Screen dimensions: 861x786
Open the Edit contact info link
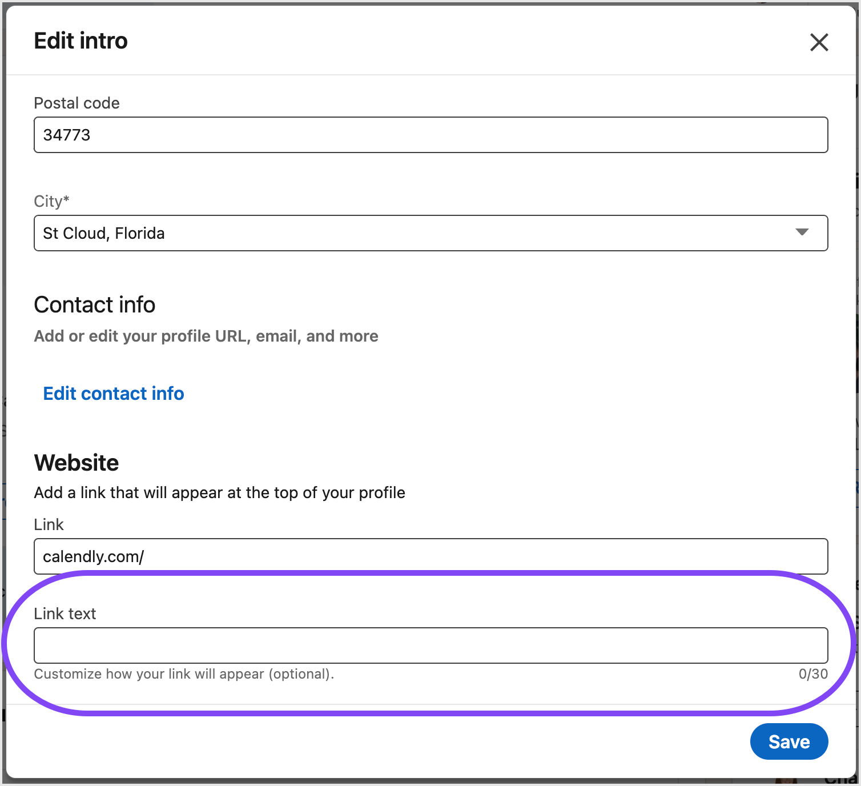tap(114, 394)
